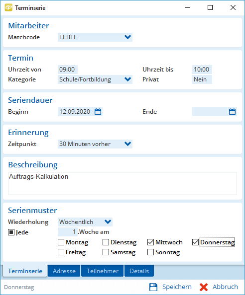Click the Abbruch button label
245x295 pixels.
coord(225,287)
